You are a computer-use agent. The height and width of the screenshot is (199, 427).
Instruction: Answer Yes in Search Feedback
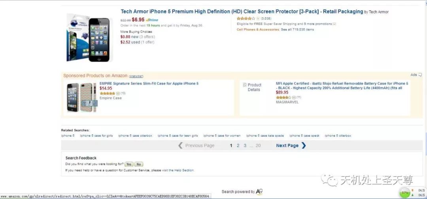click(129, 164)
